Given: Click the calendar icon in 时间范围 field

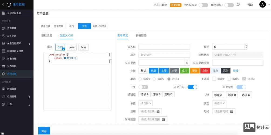Looking at the screenshot, I should (163, 119).
